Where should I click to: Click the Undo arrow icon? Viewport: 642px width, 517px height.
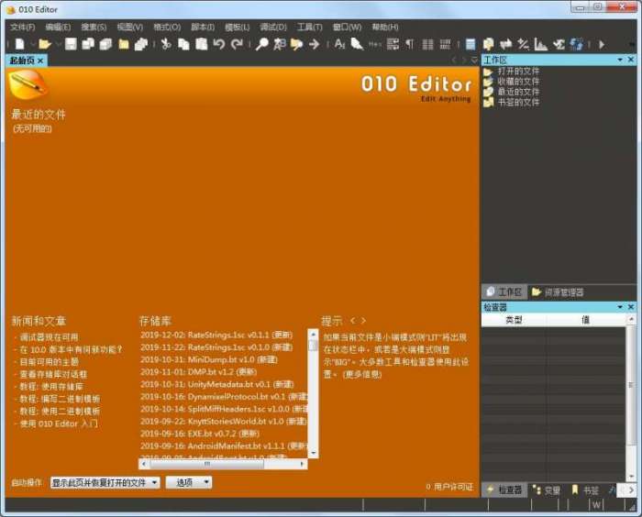(x=219, y=44)
